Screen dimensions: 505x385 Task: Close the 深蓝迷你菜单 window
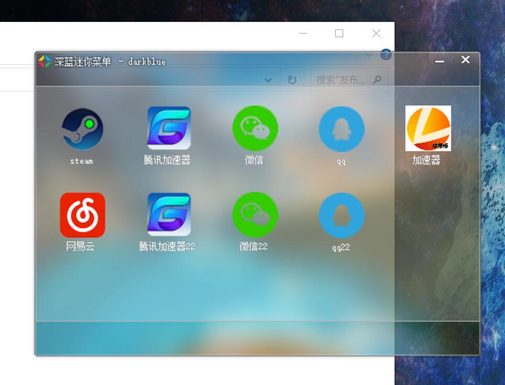tap(465, 60)
